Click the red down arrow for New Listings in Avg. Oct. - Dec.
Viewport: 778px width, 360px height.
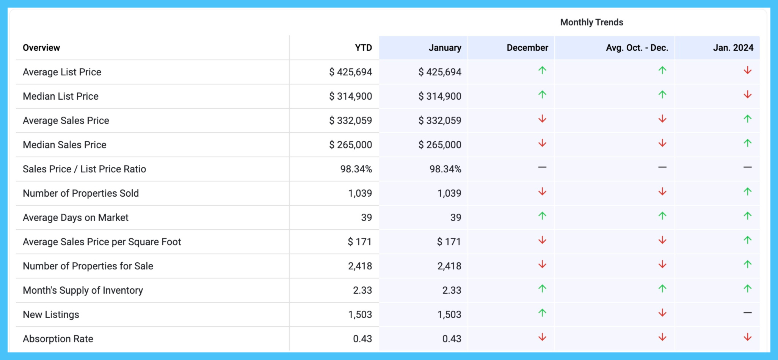(662, 313)
